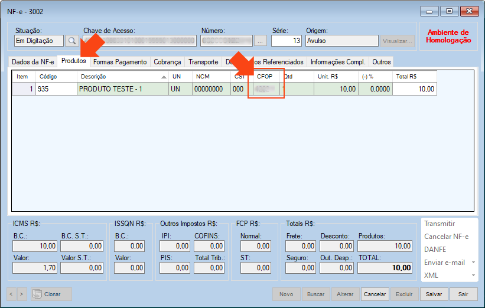Click the ellipsis button next to Número

[261, 41]
